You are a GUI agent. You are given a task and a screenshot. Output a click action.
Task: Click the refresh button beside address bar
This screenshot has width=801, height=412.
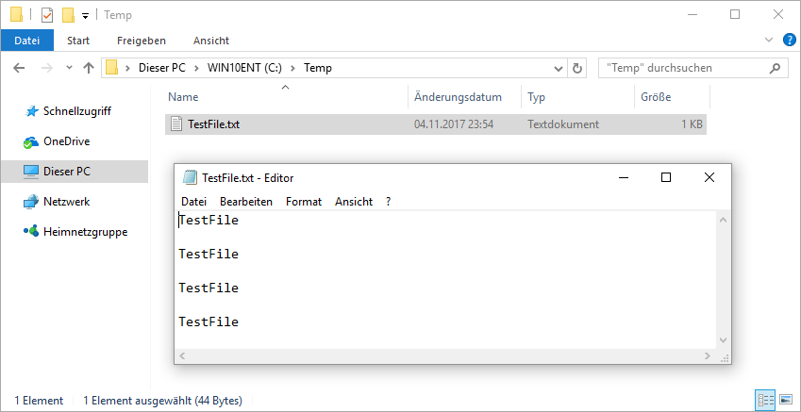[578, 68]
